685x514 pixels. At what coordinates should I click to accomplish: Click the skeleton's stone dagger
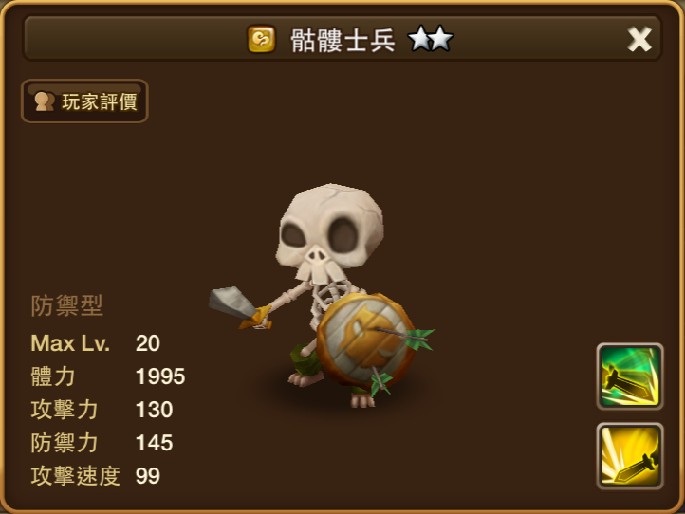(238, 306)
